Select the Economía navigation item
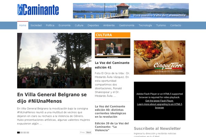206x137 pixels. [x=65, y=25]
